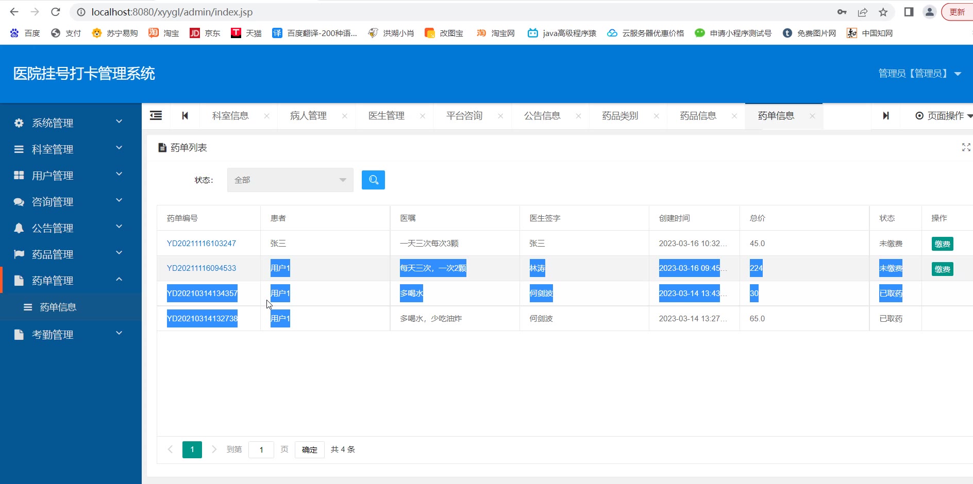Open browser profile avatar

pos(929,12)
